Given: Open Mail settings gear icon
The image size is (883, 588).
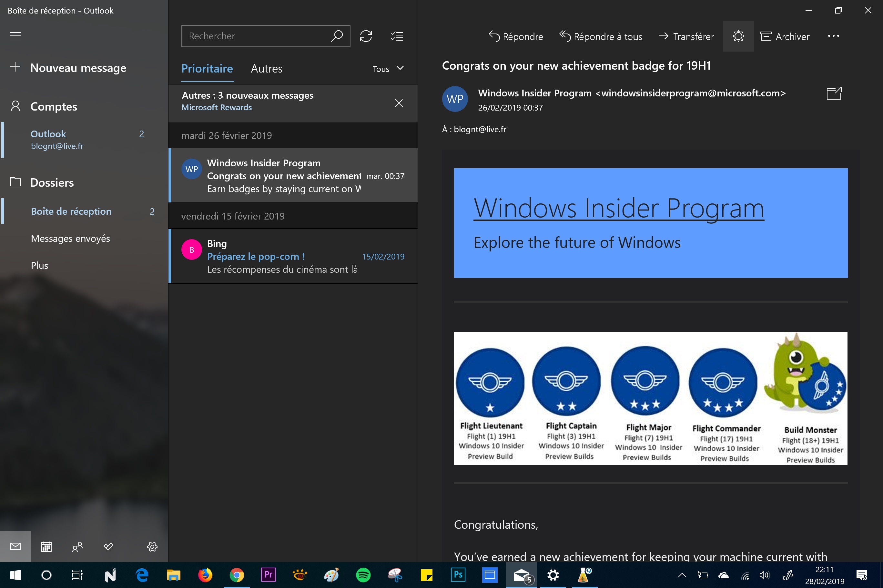Looking at the screenshot, I should [x=152, y=546].
